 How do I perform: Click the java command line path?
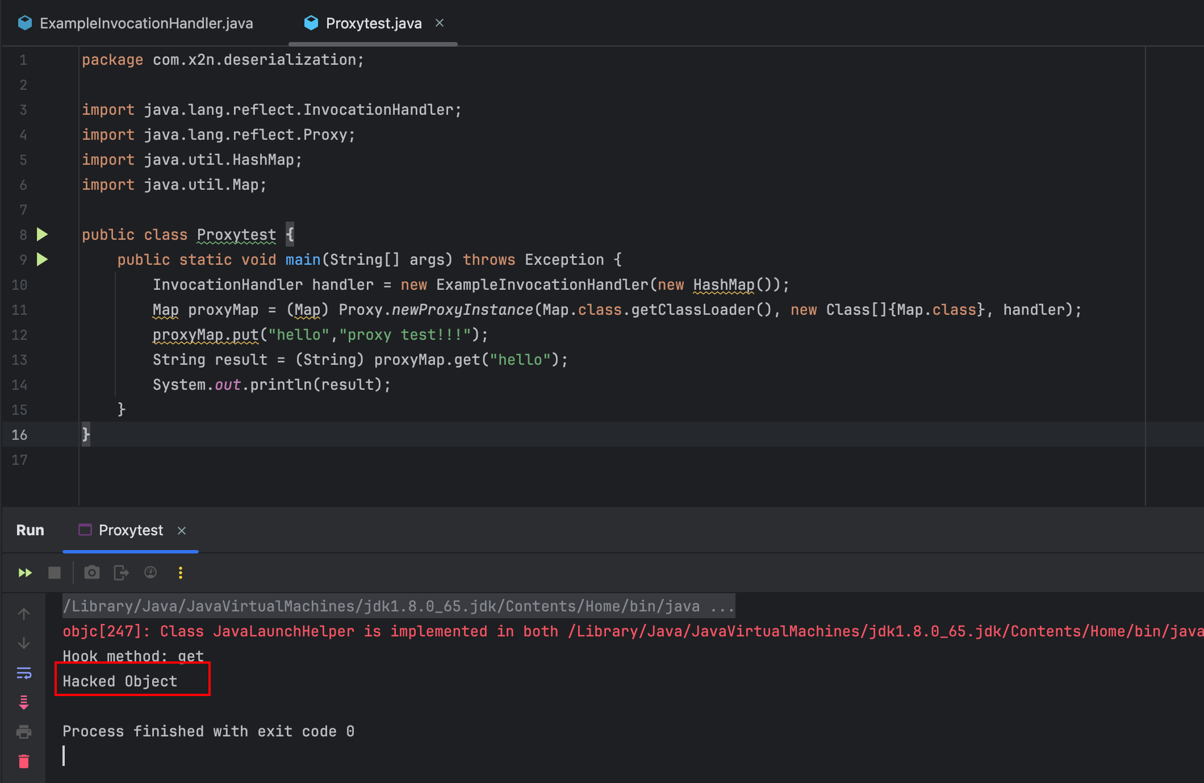398,606
